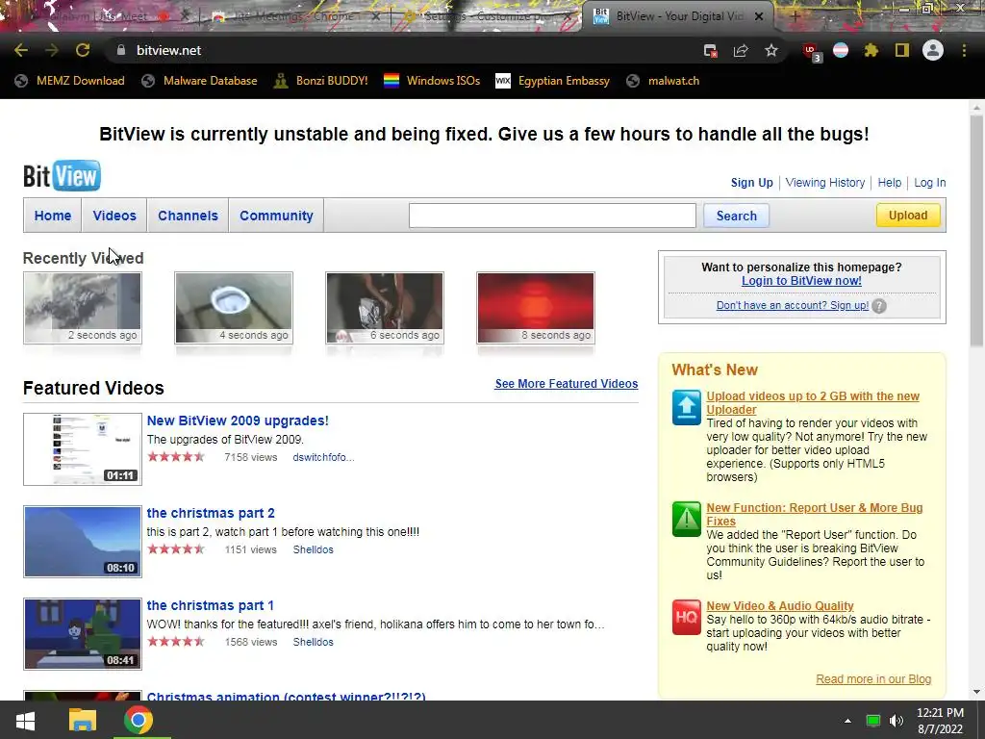This screenshot has width=985, height=739.
Task: Open the Videos tab
Action: pos(114,216)
